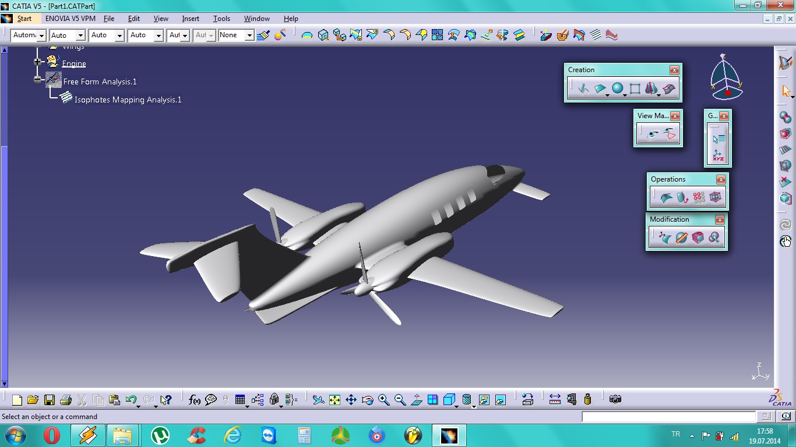Select Isophotes Mapping Analysis.1 tree item

(x=128, y=100)
